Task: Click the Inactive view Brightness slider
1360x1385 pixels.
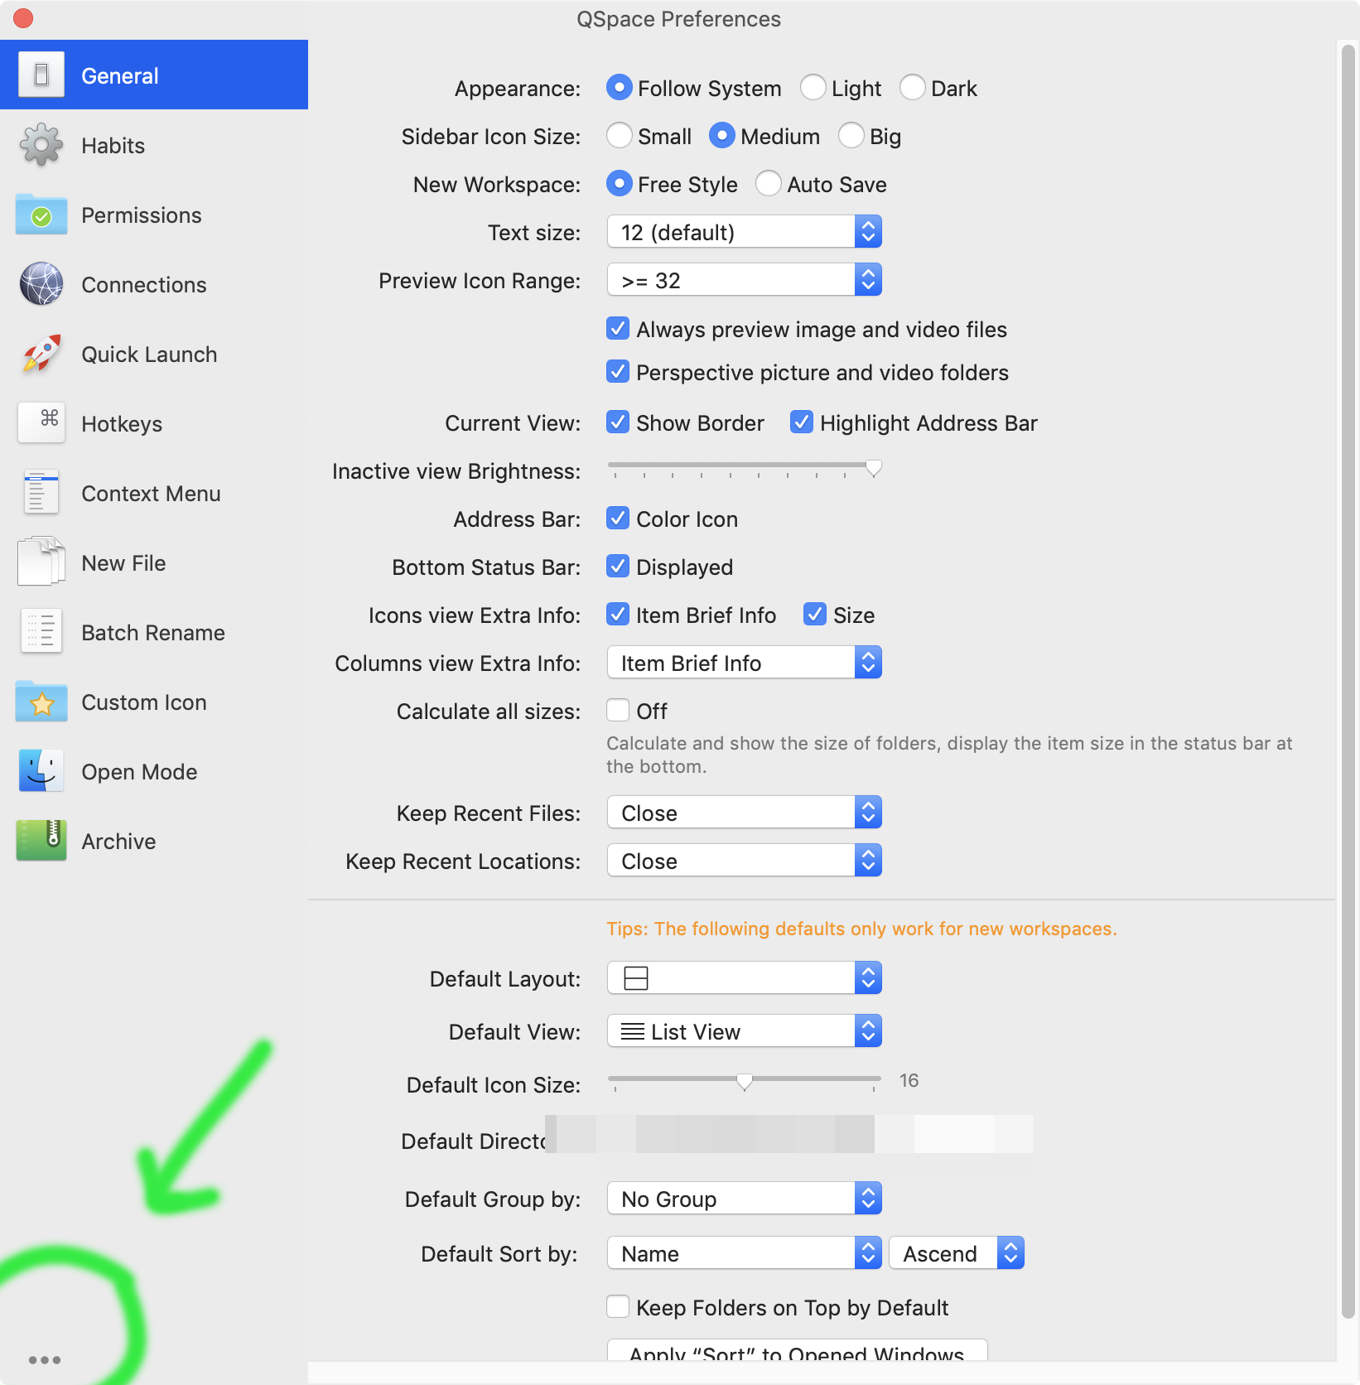Action: tap(745, 468)
